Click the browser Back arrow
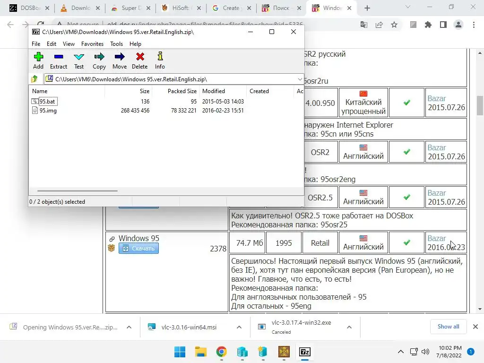This screenshot has width=484, height=363. tap(10, 25)
